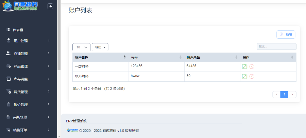The width and height of the screenshot is (306, 138).
Task: Click the 仪表盘 dashboard icon
Action: coord(8,30)
